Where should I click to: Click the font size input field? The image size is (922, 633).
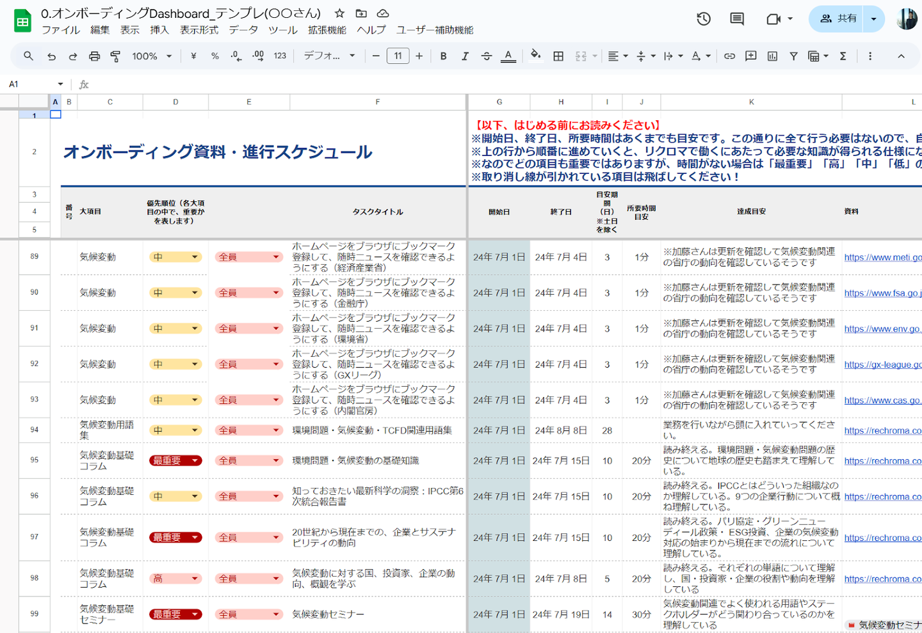coord(398,56)
